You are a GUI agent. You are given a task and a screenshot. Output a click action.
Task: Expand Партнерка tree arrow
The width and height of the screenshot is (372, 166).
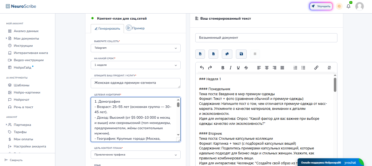click(6, 124)
